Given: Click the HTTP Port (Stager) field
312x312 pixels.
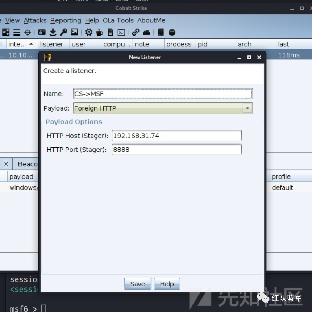Looking at the screenshot, I should (x=176, y=149).
